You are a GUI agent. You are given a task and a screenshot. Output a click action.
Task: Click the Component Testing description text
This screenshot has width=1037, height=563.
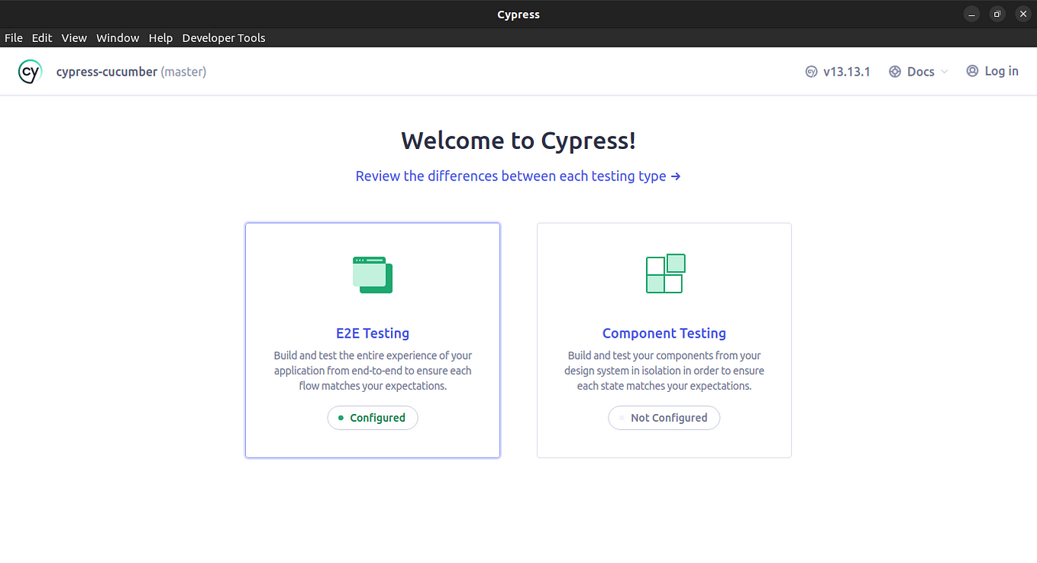point(664,370)
